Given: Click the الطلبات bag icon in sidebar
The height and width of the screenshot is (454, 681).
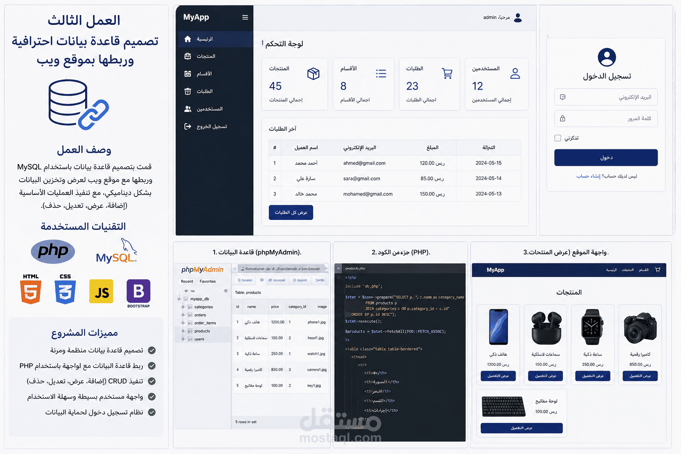Looking at the screenshot, I should click(x=188, y=91).
